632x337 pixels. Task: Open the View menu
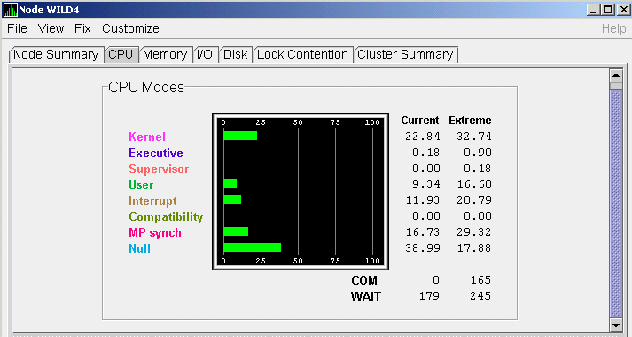[x=51, y=28]
